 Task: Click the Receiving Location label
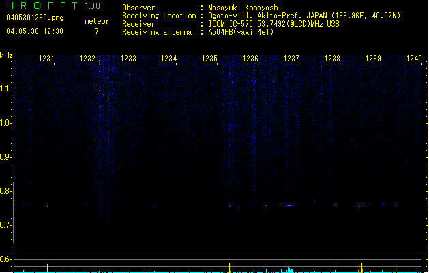pos(159,16)
